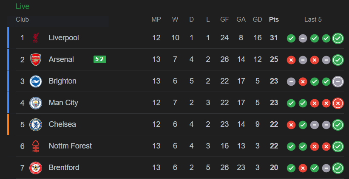Image resolution: width=349 pixels, height=179 pixels.
Task: Click Liverpool's most recent win result icon
Action: pos(338,38)
